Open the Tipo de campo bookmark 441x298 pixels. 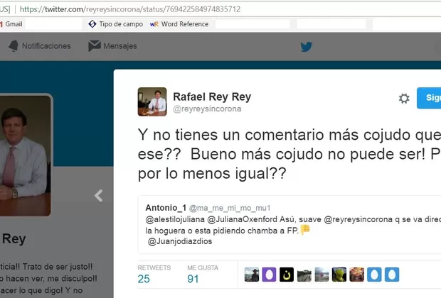coord(116,24)
